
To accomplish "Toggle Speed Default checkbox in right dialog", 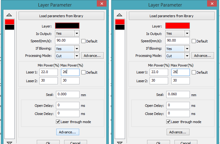I will (x=194, y=41).
